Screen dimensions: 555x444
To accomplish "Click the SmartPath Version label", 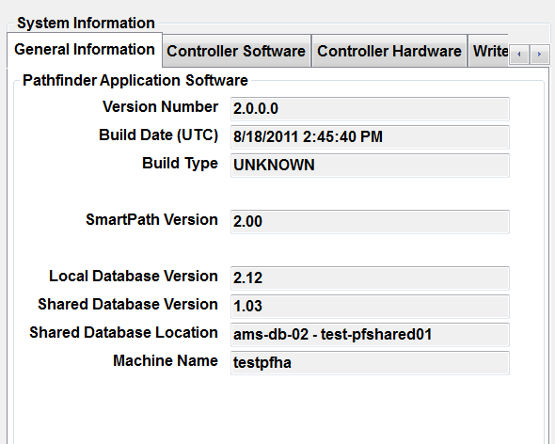I will 151,219.
